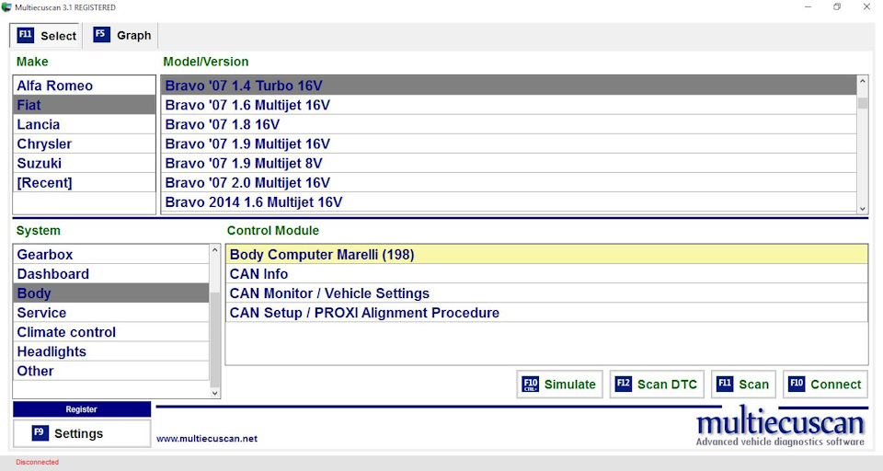
Task: Click the F9 icon on Settings button
Action: tap(40, 432)
